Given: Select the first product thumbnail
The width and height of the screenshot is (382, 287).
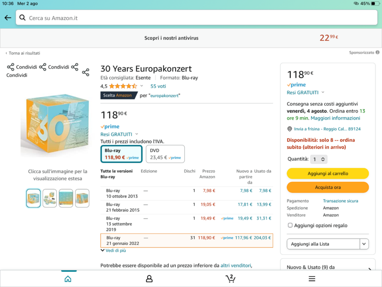Looking at the screenshot, I should coord(33,198).
